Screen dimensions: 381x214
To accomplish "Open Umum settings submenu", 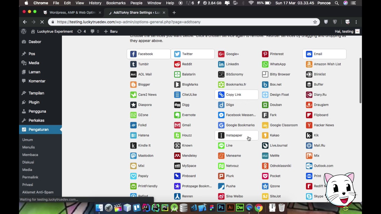I will tap(27, 140).
